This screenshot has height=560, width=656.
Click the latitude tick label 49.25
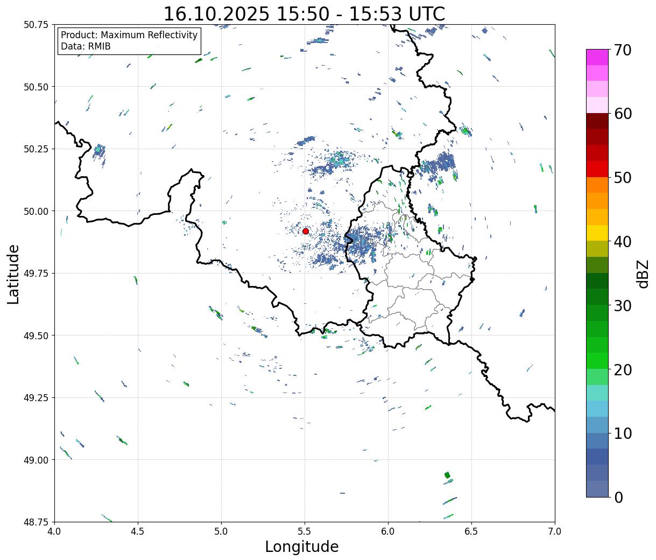(x=36, y=398)
